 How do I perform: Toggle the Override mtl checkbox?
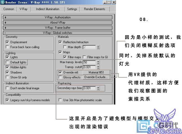pos(60,72)
